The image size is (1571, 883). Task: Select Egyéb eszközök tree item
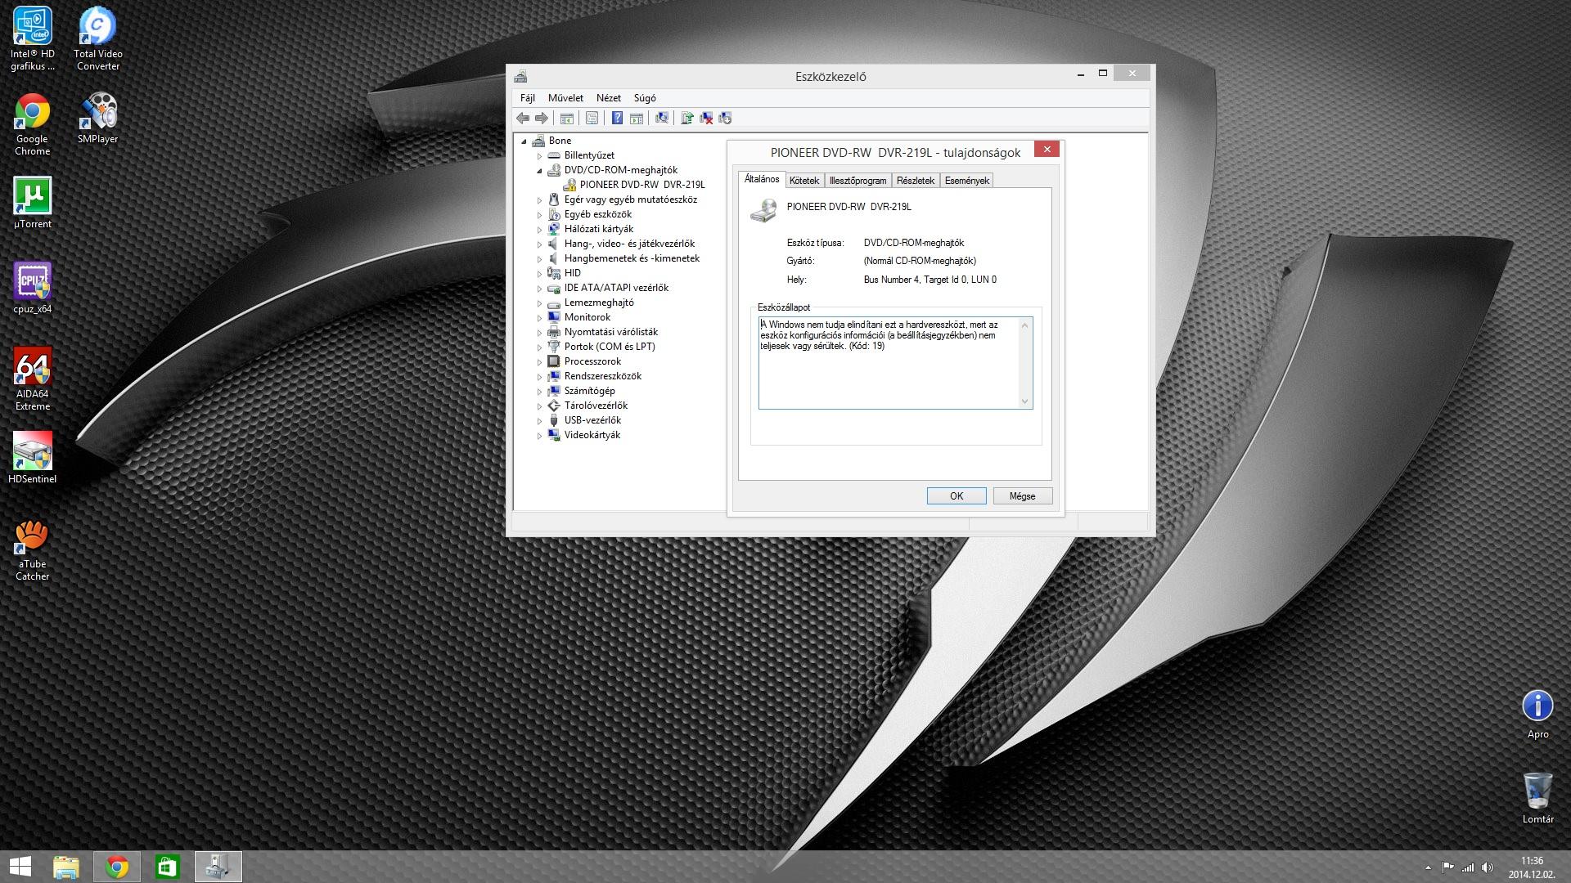coord(597,214)
